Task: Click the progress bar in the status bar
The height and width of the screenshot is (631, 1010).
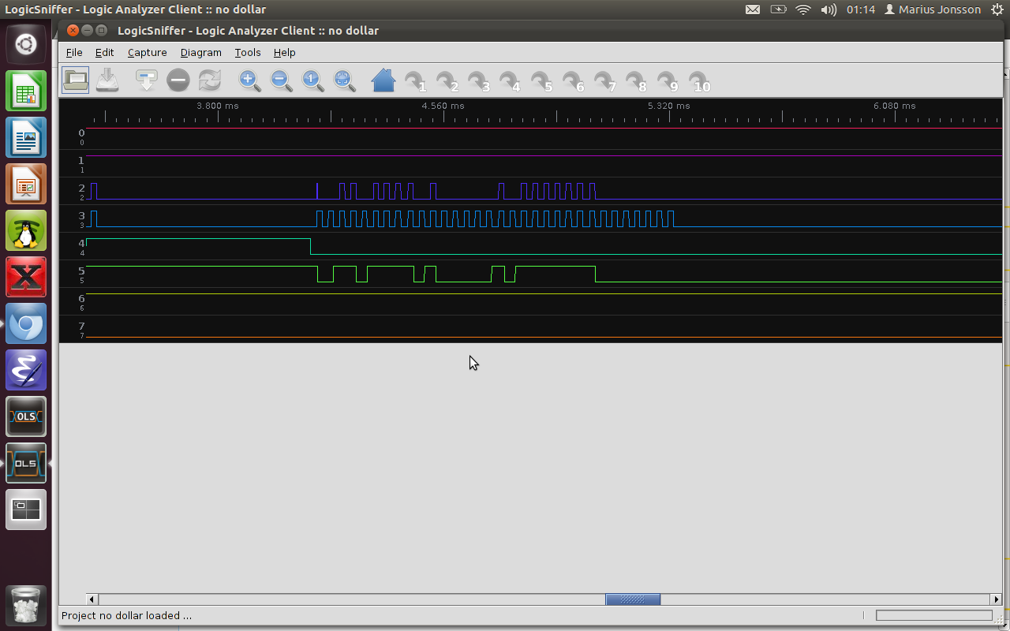Action: pos(934,615)
